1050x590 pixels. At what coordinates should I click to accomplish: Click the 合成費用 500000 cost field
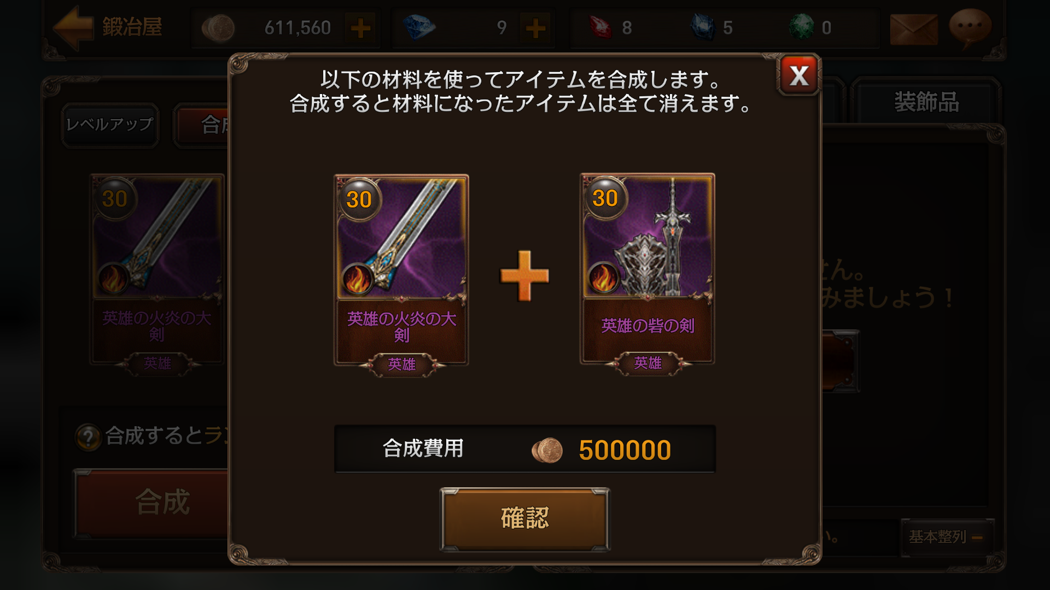click(524, 449)
